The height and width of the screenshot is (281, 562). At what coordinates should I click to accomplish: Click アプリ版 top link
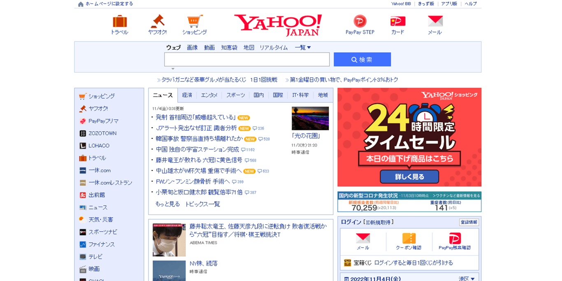[449, 4]
